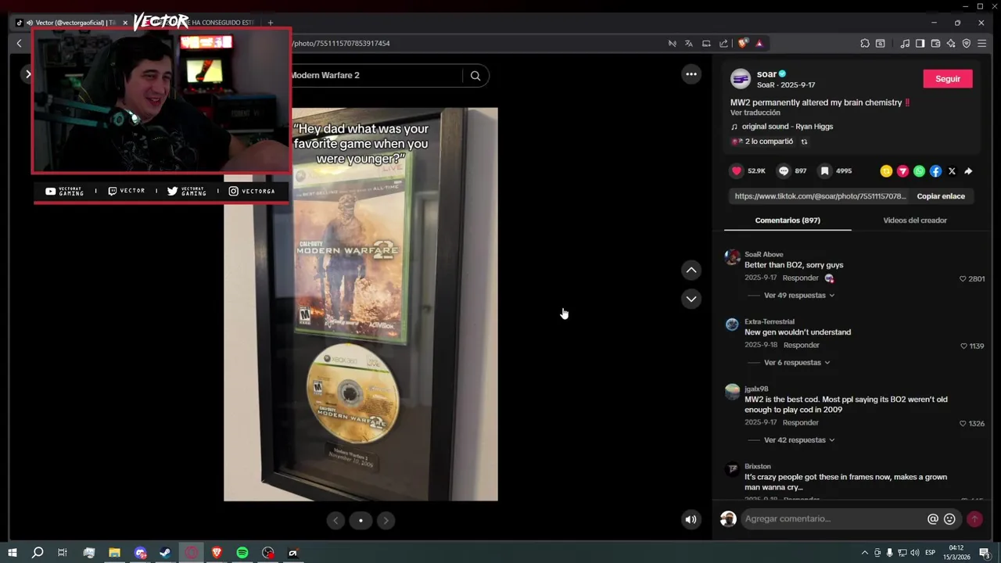Open Steam from the taskbar
The height and width of the screenshot is (563, 1001).
tap(165, 553)
